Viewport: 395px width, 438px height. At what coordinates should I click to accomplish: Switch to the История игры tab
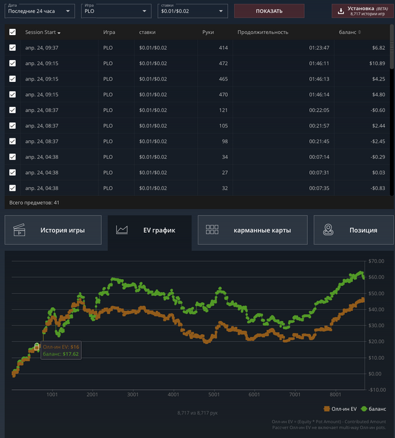pyautogui.click(x=53, y=230)
